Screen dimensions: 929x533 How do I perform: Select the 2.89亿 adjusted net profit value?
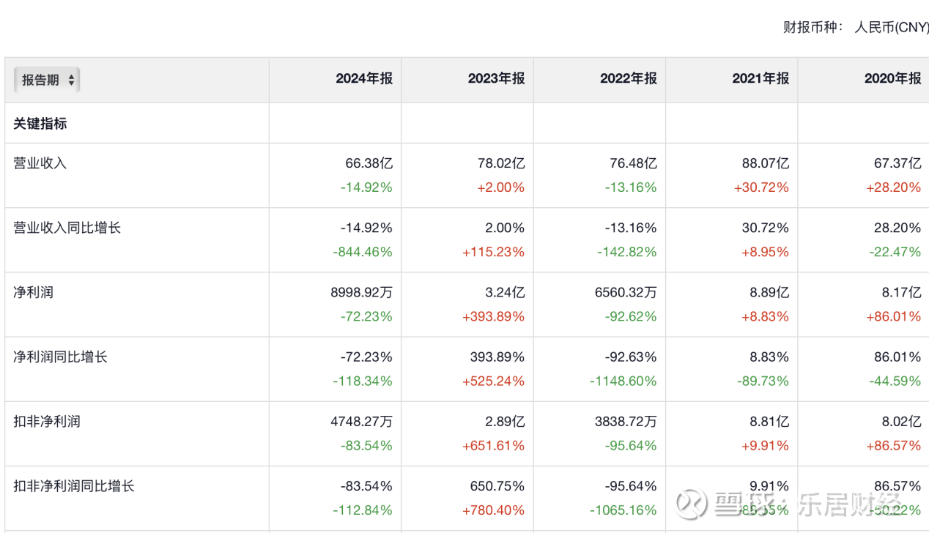[x=505, y=421]
